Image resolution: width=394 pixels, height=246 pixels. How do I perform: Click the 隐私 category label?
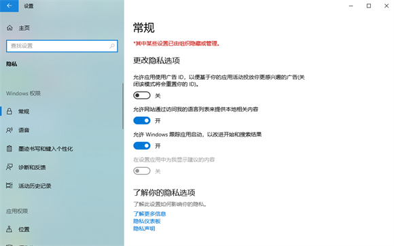12,64
